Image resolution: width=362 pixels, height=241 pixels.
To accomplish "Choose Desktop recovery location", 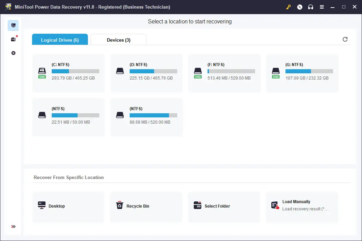I will [x=68, y=207].
